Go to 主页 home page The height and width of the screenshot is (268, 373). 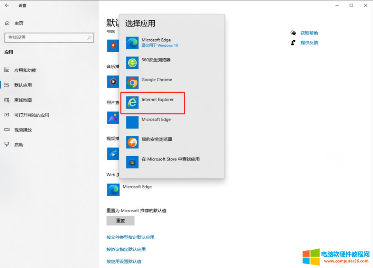(19, 23)
